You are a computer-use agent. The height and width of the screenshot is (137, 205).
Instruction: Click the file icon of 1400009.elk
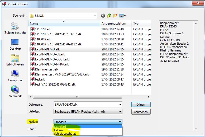(x=32, y=39)
